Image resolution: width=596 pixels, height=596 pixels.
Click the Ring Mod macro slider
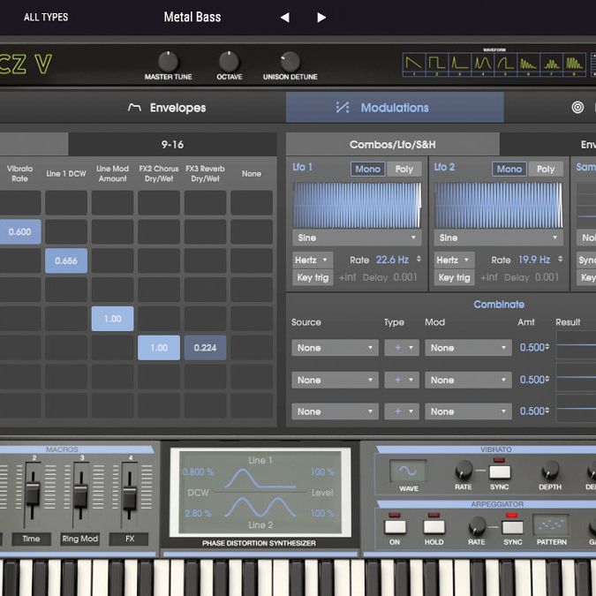[x=80, y=495]
